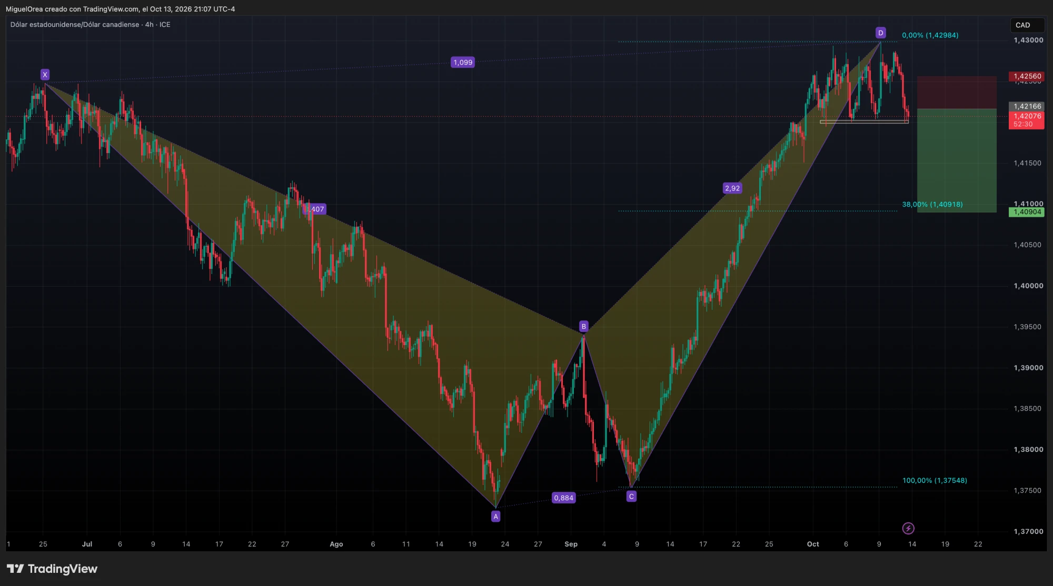Click the Sep label on the time axis
Viewport: 1053px width, 586px height.
click(x=571, y=544)
